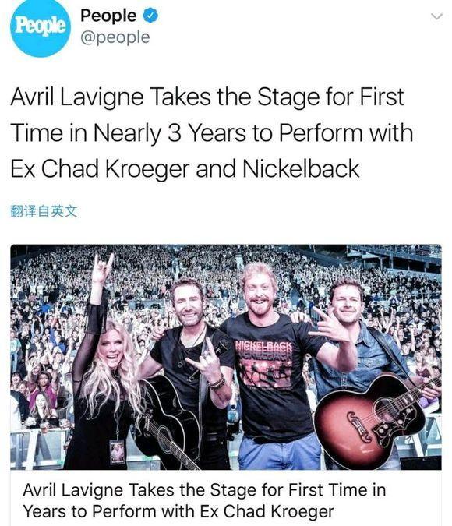Open the @people handle
Screen dimensions: 452x526
point(115,37)
